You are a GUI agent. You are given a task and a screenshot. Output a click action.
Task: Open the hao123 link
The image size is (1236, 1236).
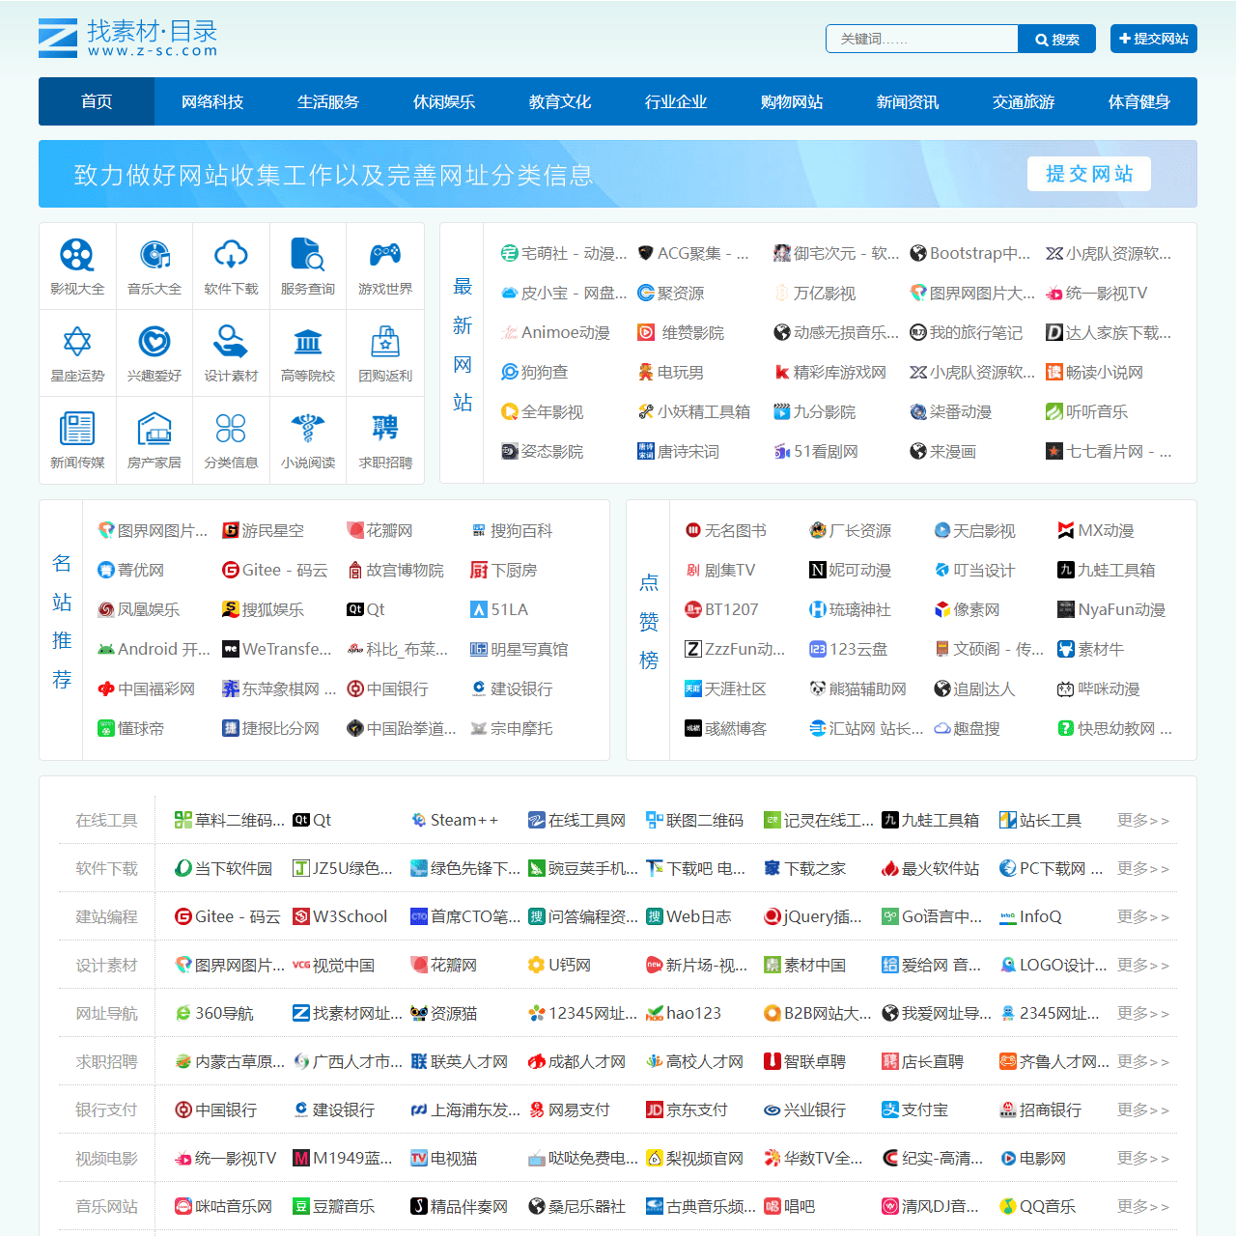[x=684, y=1013]
